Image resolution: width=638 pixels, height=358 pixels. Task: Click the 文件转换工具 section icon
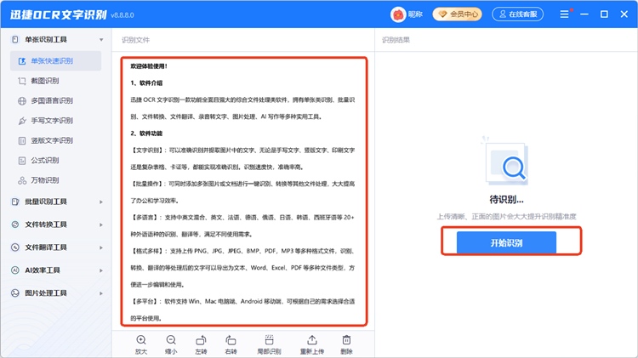coord(15,224)
